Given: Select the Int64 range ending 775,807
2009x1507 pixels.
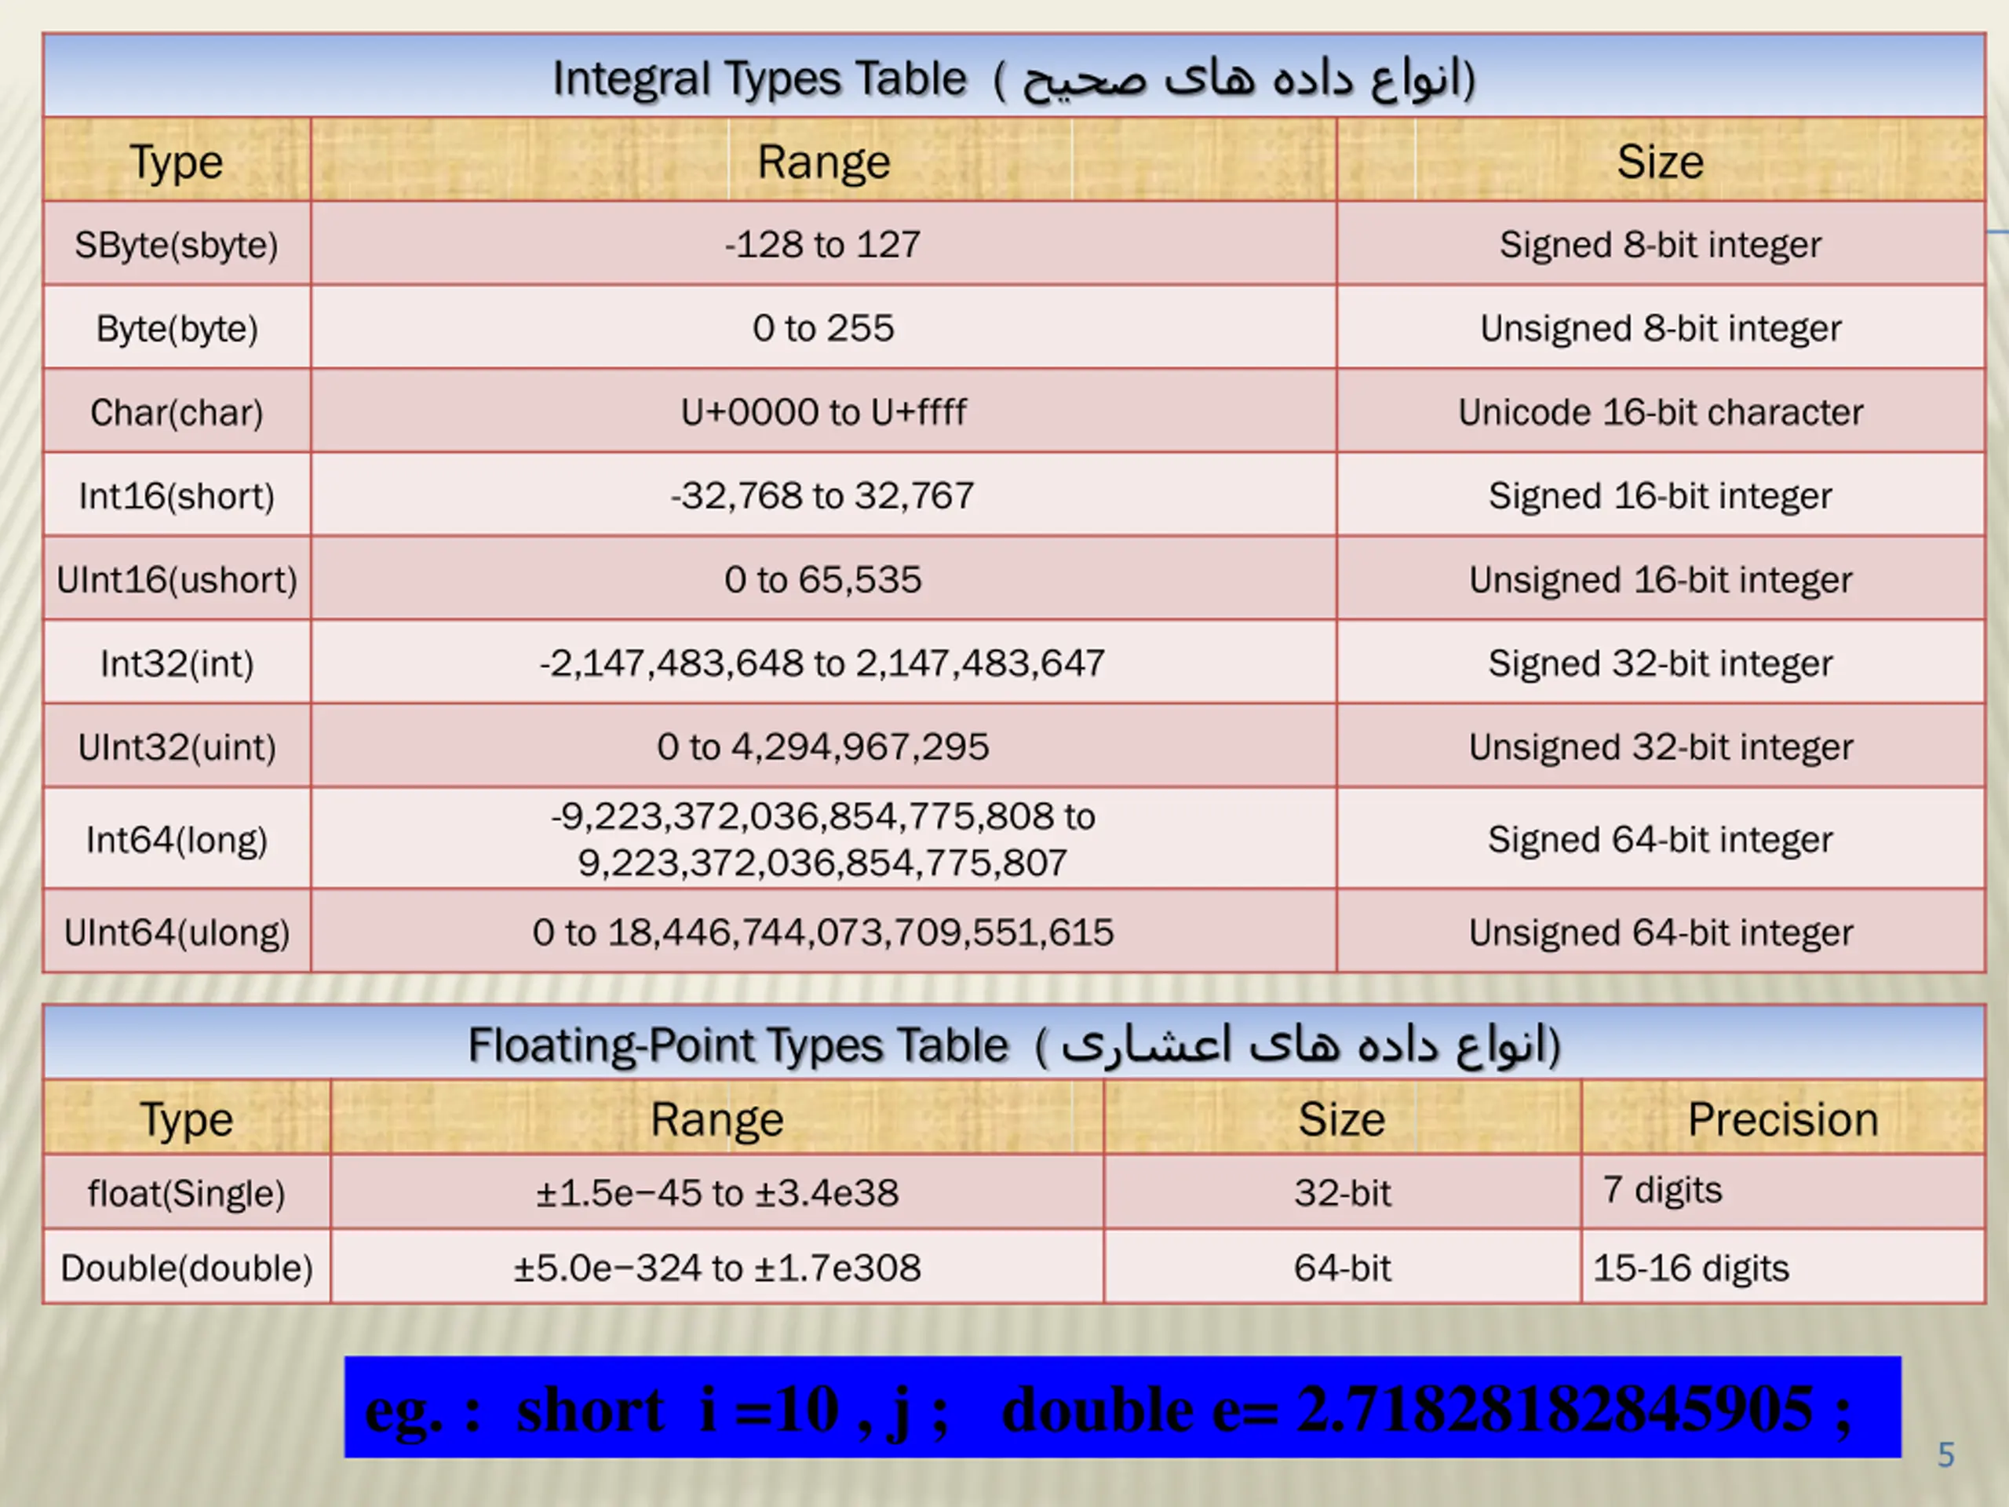Looking at the screenshot, I should 823,837.
